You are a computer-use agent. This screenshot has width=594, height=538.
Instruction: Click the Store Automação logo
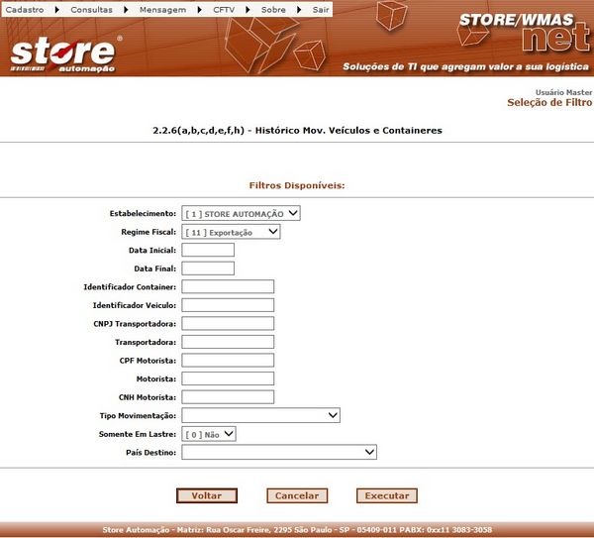coord(65,54)
